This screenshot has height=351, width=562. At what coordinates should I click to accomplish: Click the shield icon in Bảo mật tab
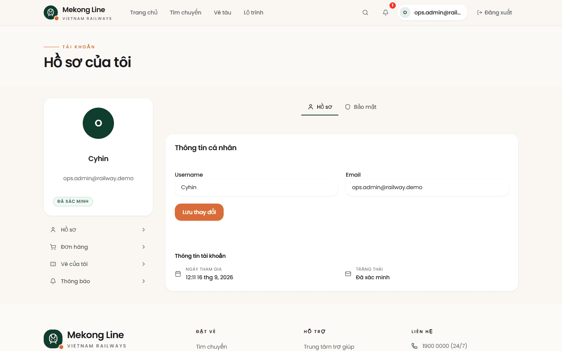point(348,107)
